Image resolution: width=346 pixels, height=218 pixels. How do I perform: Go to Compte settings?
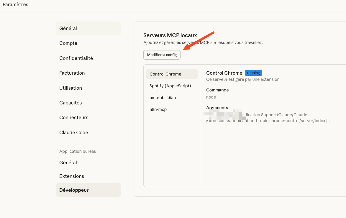[x=68, y=43]
